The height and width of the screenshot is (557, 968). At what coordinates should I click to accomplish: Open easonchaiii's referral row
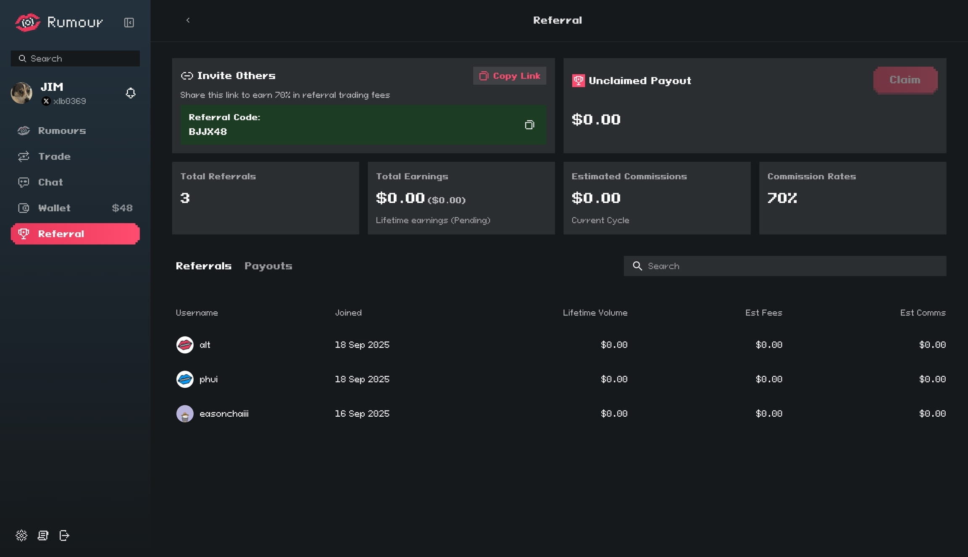[x=224, y=414]
